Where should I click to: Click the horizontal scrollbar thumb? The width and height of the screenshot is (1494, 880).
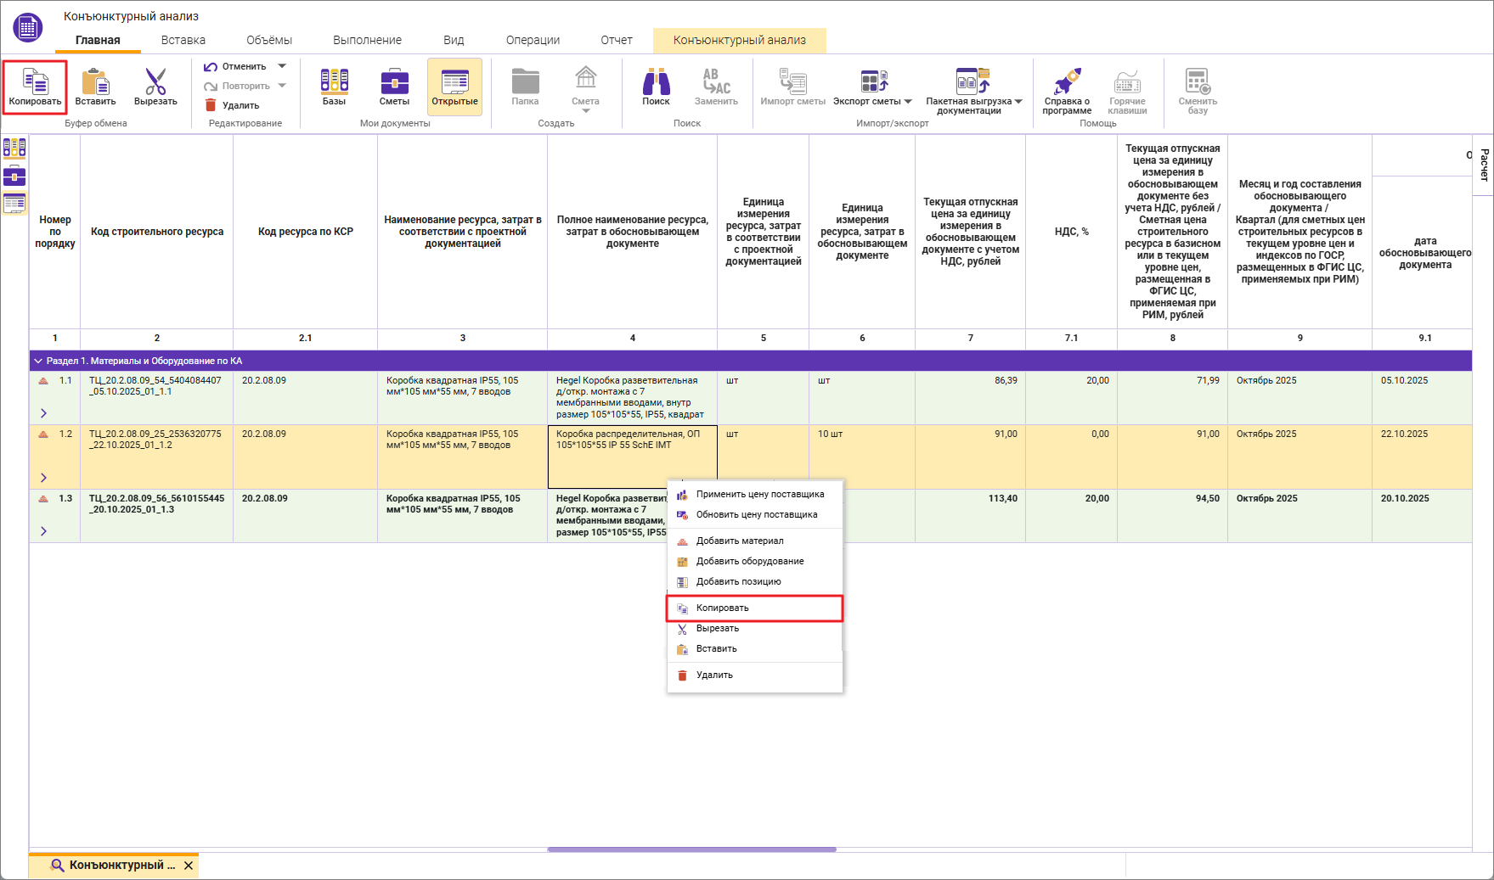pos(691,849)
